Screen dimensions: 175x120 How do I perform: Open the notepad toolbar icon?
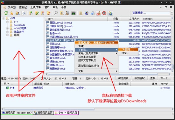click(x=93, y=13)
